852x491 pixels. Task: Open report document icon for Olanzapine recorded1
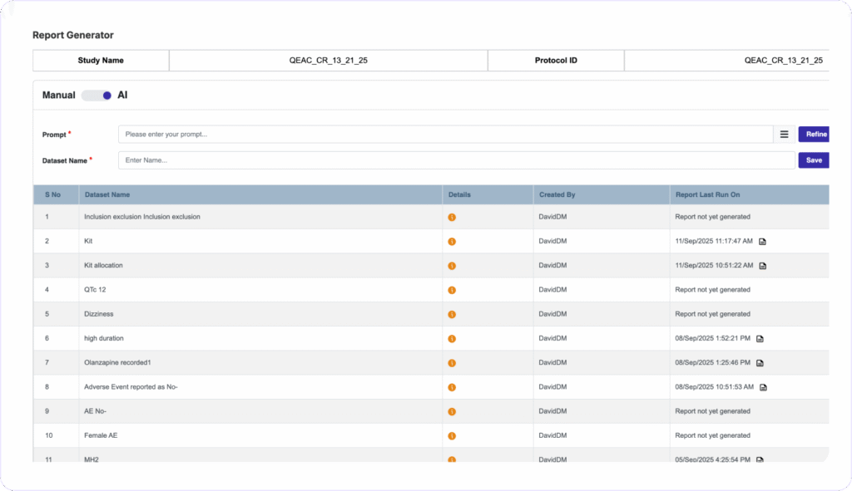pos(760,363)
